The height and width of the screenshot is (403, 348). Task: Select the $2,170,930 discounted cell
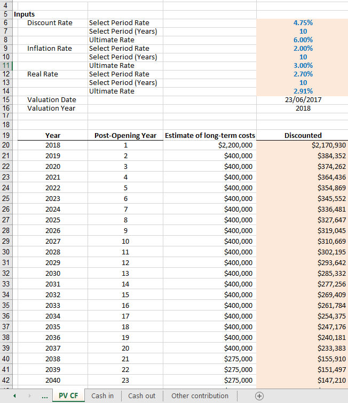point(302,145)
